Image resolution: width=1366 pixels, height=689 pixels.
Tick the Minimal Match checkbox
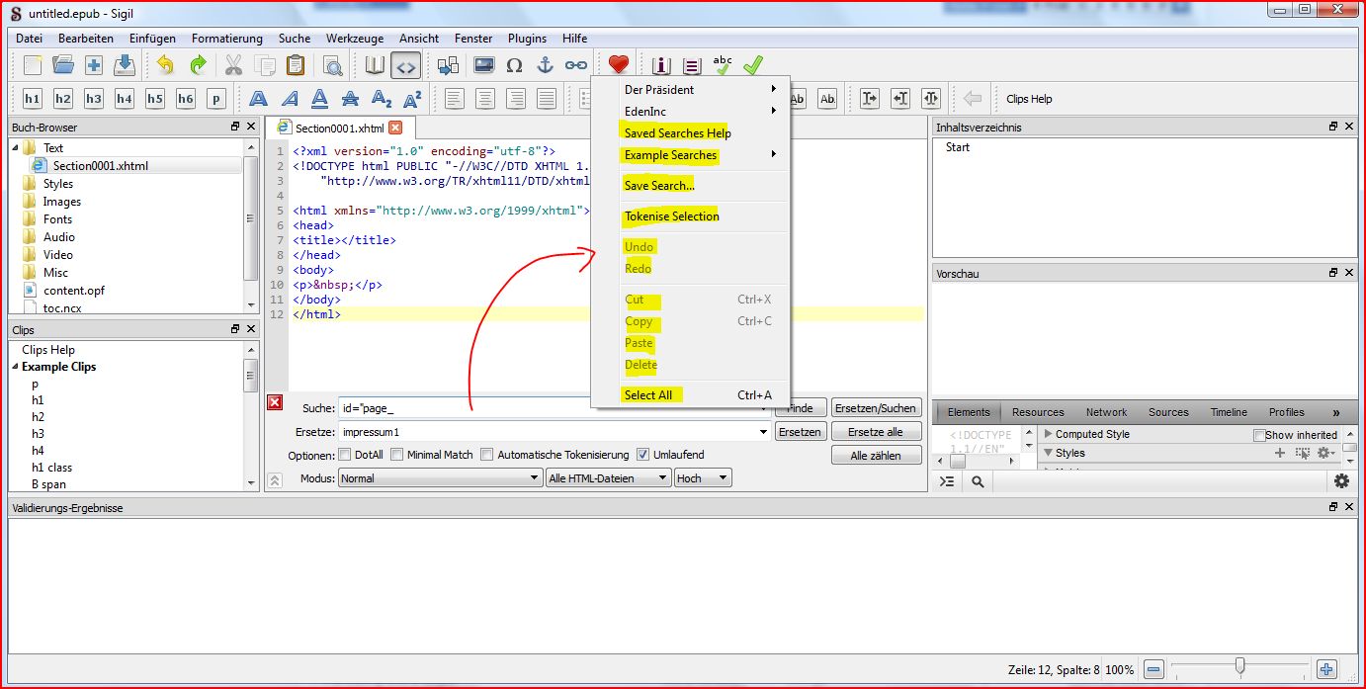[x=397, y=455]
